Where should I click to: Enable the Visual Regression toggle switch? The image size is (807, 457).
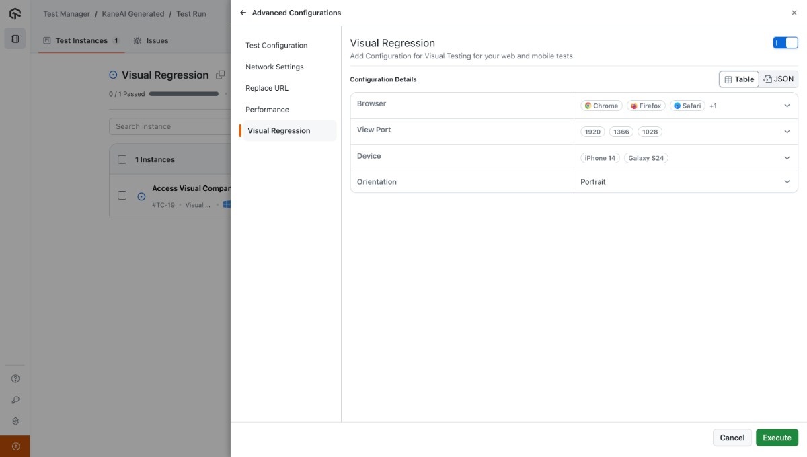785,42
